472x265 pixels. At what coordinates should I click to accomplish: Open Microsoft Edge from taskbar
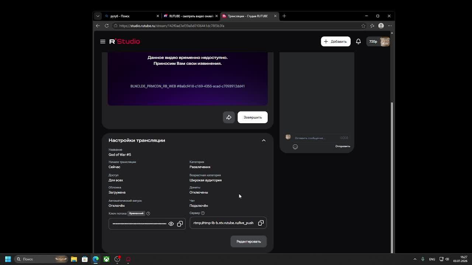click(x=96, y=259)
